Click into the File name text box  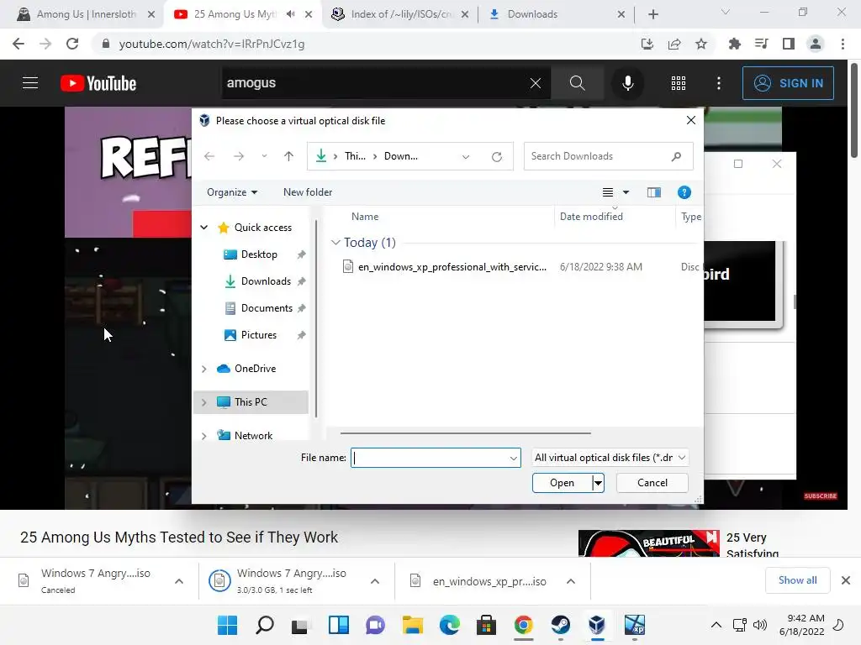point(429,458)
